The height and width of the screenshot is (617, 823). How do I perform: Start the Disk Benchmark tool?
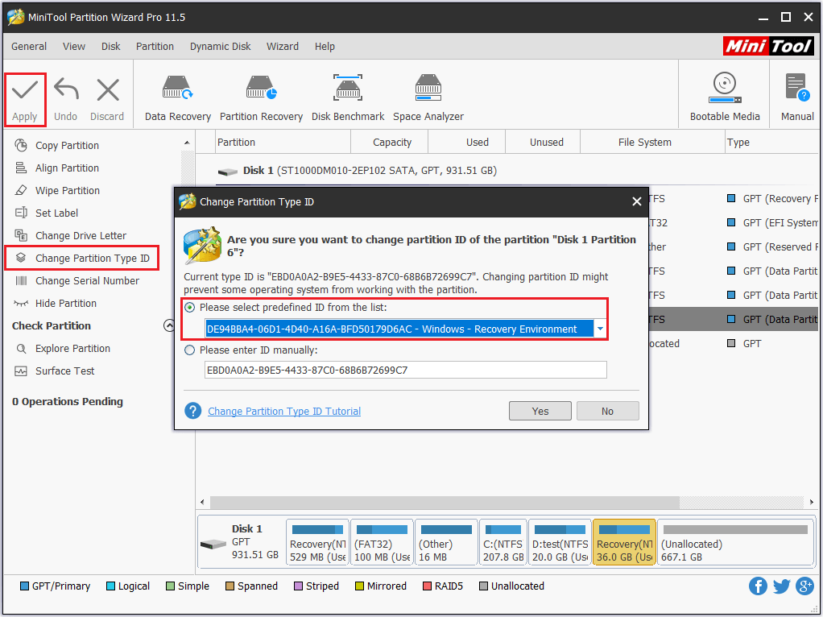coord(347,99)
